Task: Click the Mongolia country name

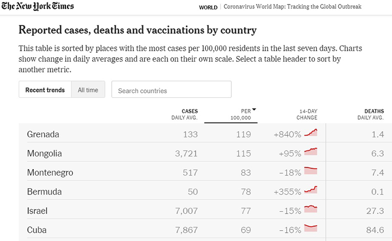Action: pyautogui.click(x=45, y=153)
